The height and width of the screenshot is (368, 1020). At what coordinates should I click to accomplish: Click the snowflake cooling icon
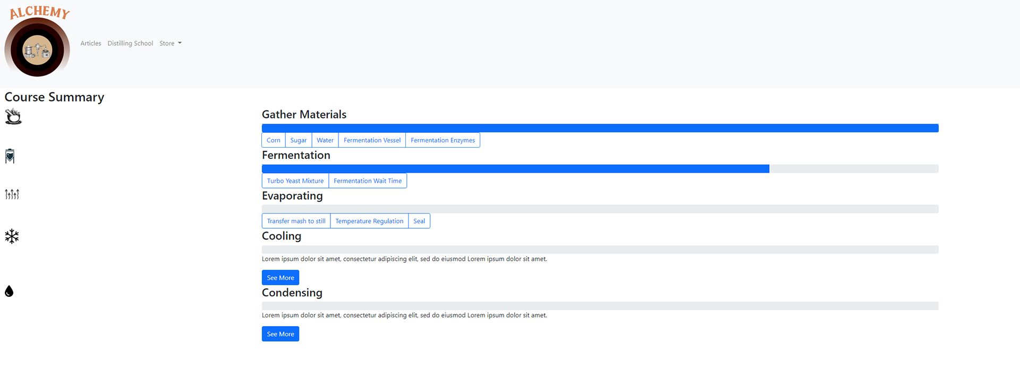click(12, 236)
